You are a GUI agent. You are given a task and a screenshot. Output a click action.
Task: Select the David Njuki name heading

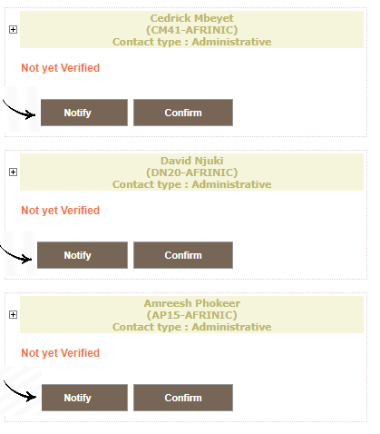[191, 161]
